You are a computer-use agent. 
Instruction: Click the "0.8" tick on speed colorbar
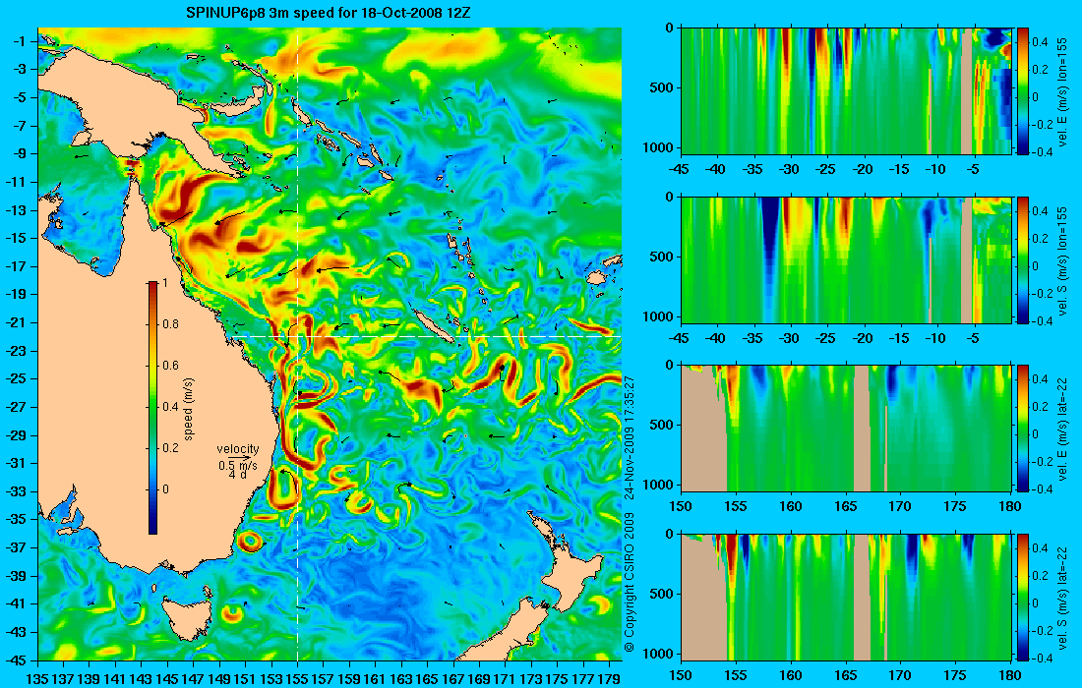(170, 324)
